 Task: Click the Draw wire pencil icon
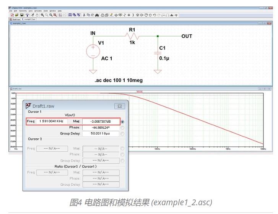(112, 15)
